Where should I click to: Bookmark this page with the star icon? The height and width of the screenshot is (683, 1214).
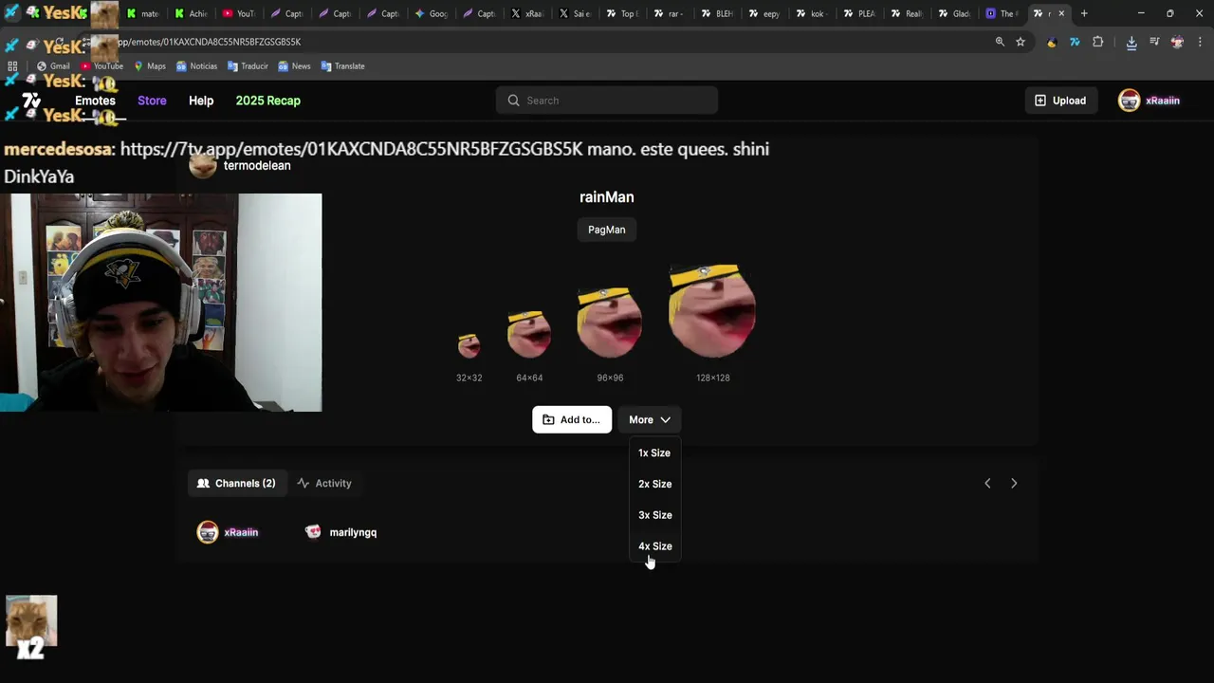pyautogui.click(x=1021, y=42)
